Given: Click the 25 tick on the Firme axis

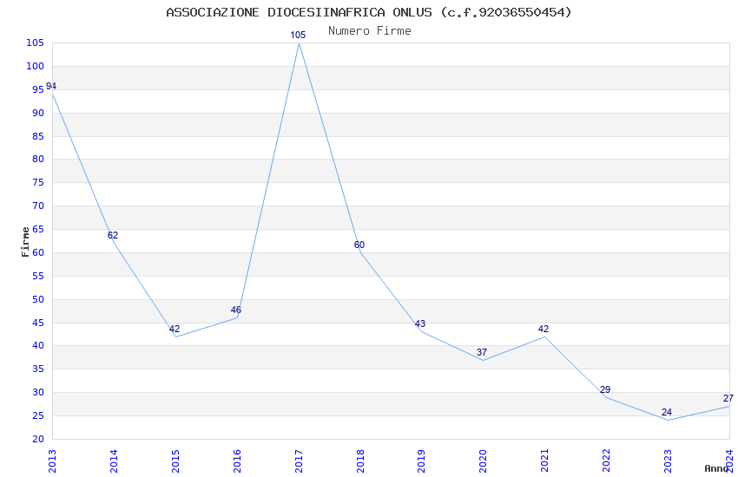Looking at the screenshot, I should pos(38,416).
